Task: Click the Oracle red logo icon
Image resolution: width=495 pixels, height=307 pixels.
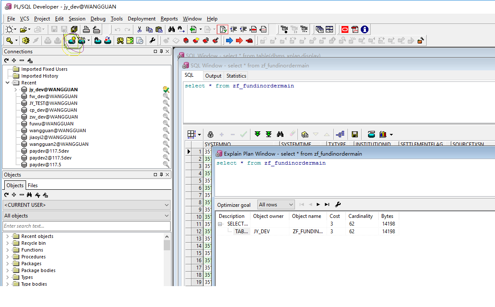Action: click(x=345, y=29)
